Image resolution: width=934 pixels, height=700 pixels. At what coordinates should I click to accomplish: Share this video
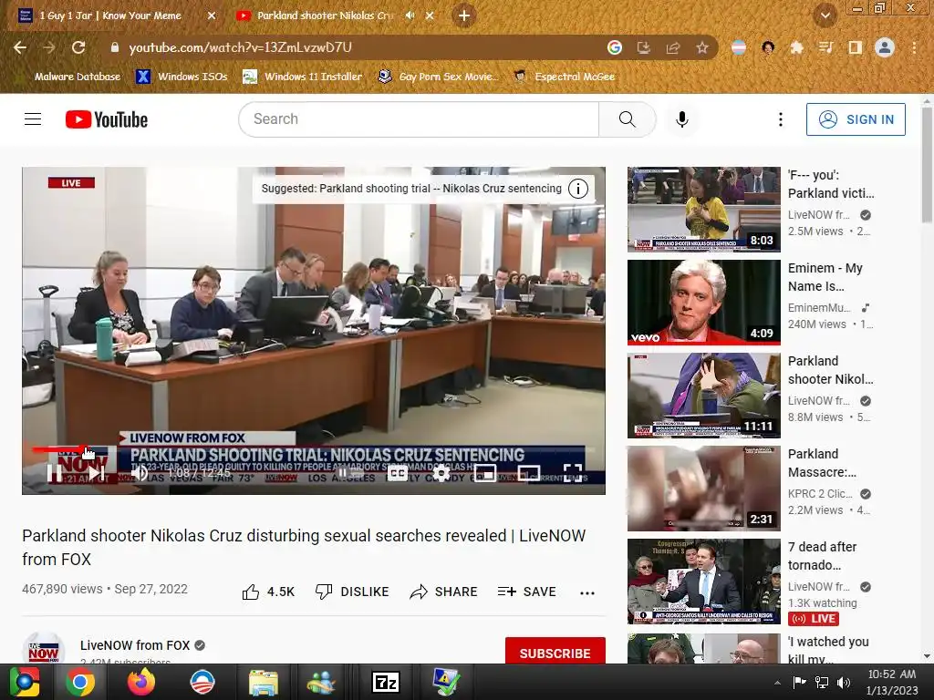point(444,592)
